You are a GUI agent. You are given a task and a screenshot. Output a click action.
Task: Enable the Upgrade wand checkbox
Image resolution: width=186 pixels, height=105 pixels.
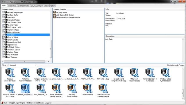pyautogui.click(x=3, y=45)
